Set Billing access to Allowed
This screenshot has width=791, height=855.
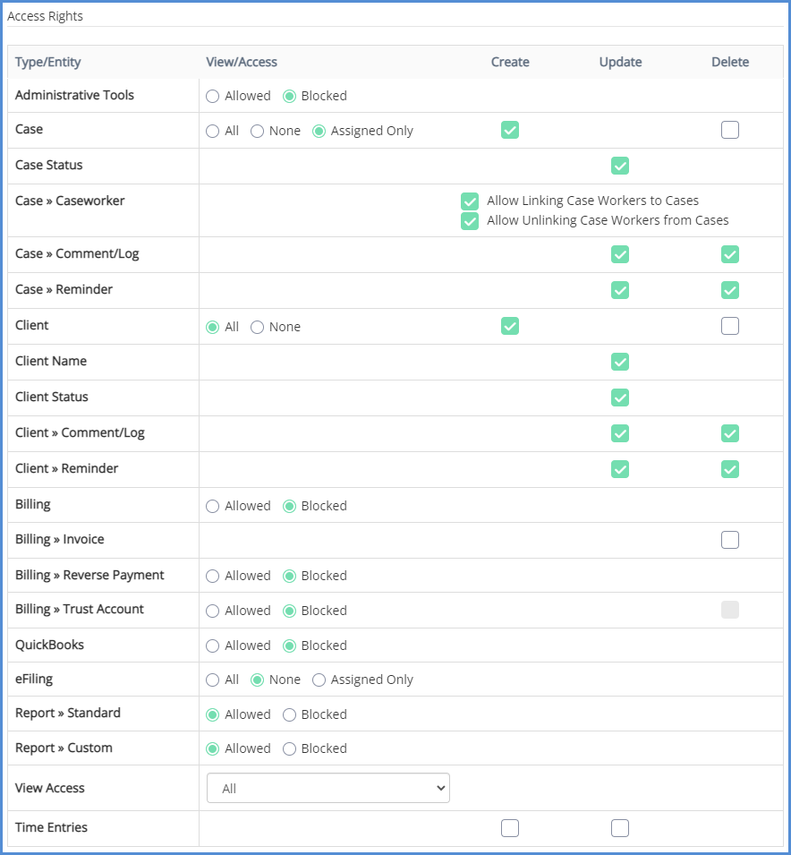pyautogui.click(x=213, y=506)
